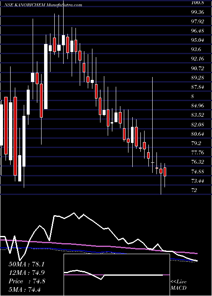Click the 92.16 price axis label
The height and width of the screenshot is (296, 212).
tap(198, 59)
